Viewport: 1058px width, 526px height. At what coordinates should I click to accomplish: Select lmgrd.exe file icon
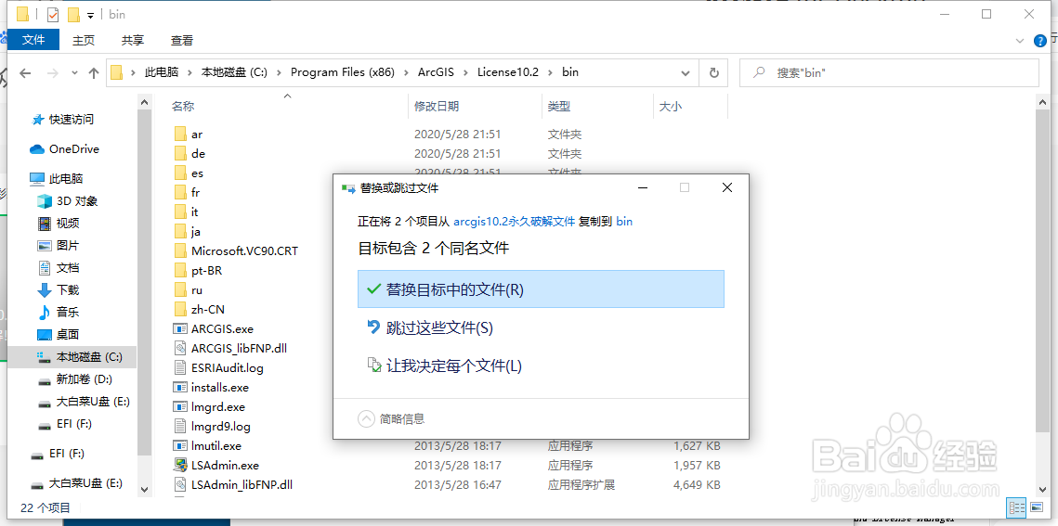179,406
